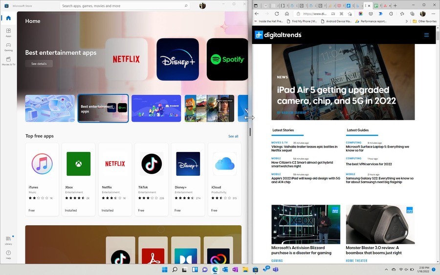Click the Edge page vertical scrollbar
Viewport: 440px width, 275px height.
(438, 37)
